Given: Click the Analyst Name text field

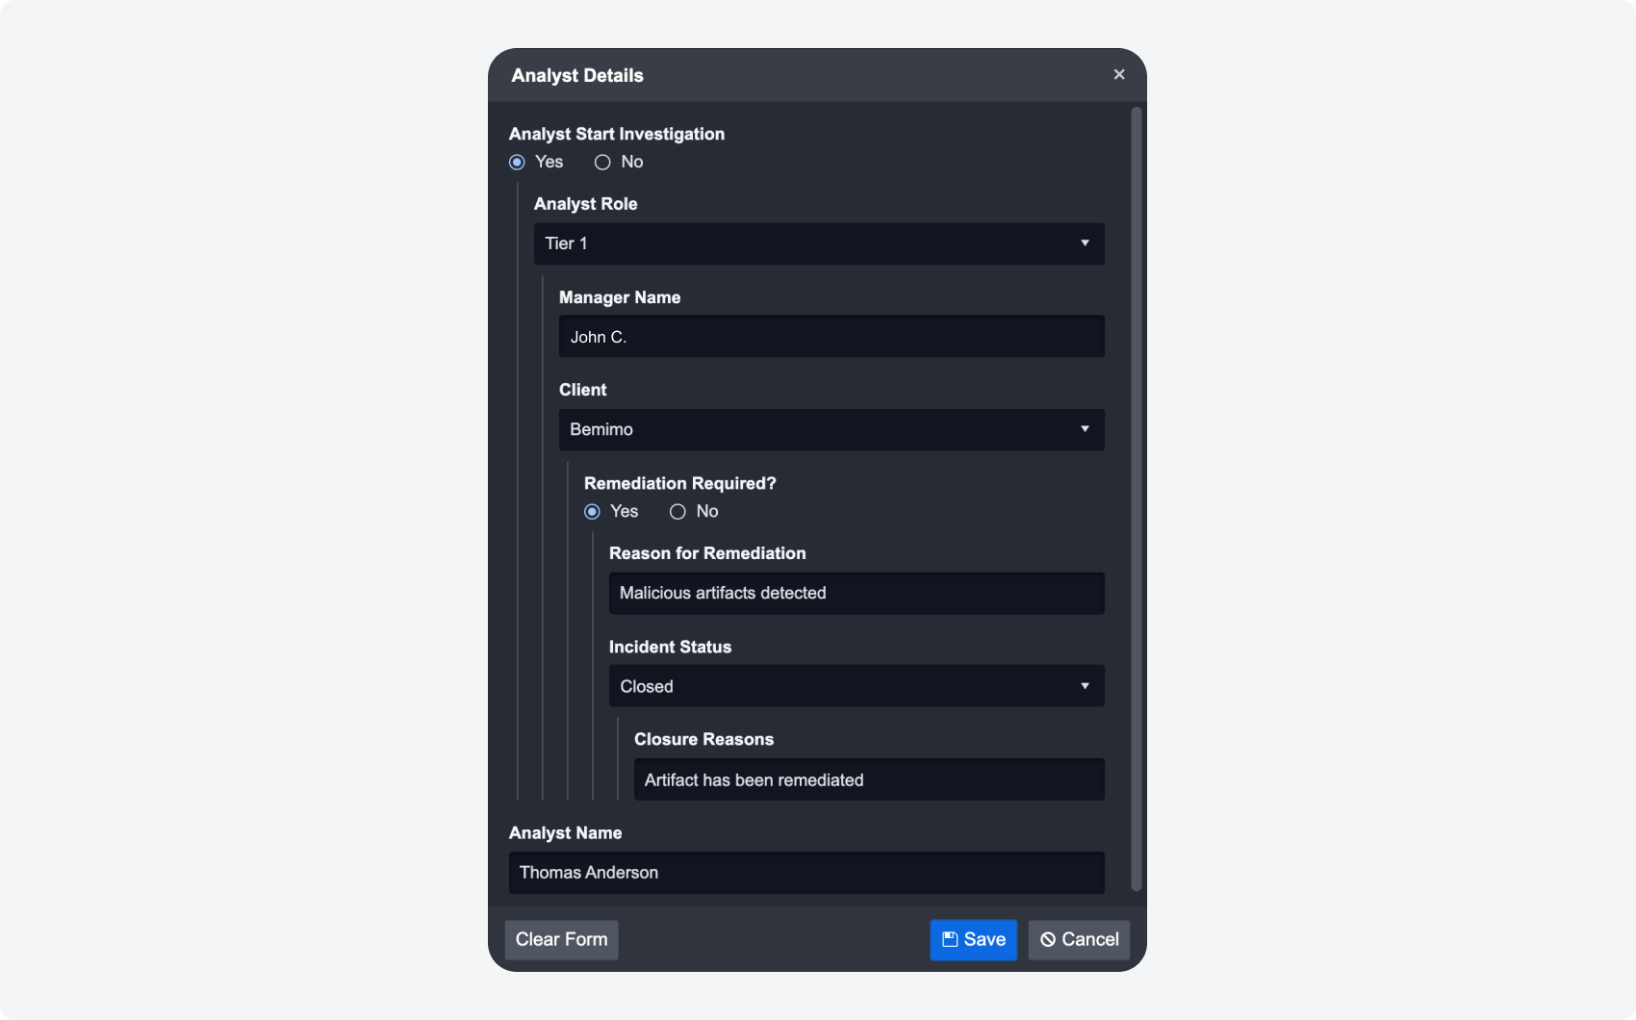Looking at the screenshot, I should 805,873.
